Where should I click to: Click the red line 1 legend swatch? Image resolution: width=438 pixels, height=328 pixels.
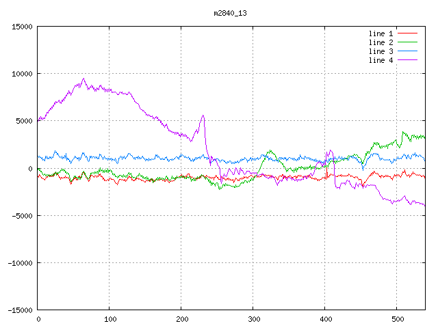point(407,33)
